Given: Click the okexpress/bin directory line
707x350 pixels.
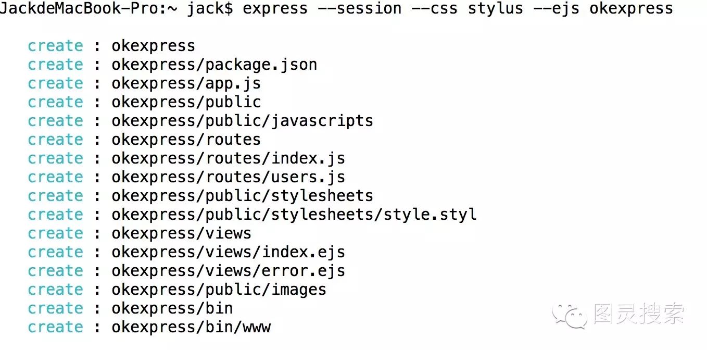Looking at the screenshot, I should click(130, 308).
